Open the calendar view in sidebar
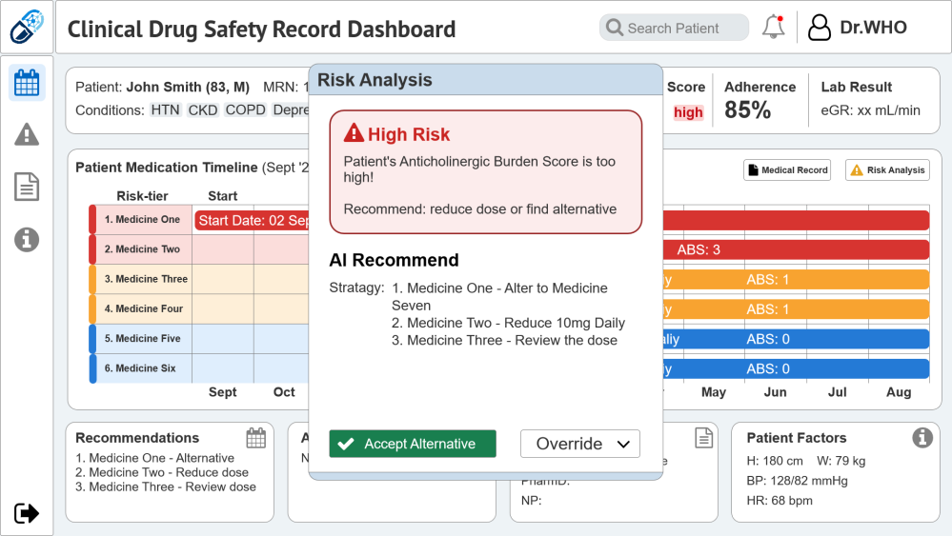This screenshot has height=536, width=952. pyautogui.click(x=27, y=83)
